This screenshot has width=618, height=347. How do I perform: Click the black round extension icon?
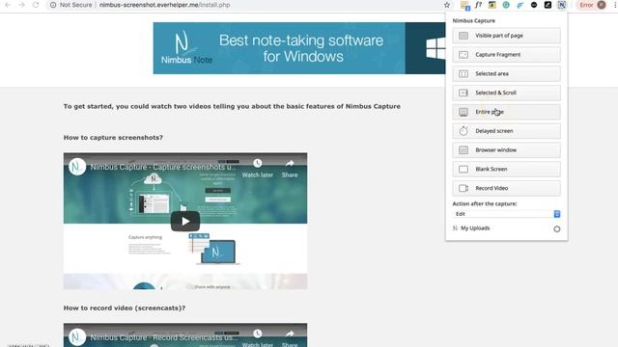pyautogui.click(x=534, y=5)
